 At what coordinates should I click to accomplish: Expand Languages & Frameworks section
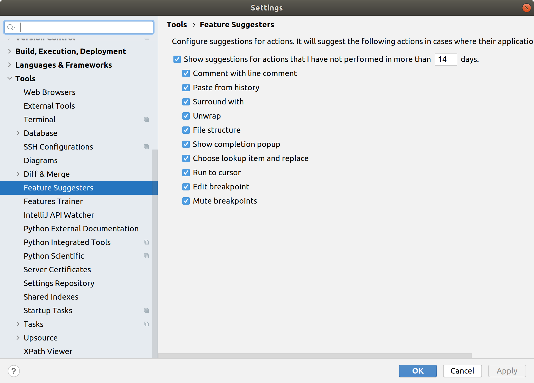click(x=10, y=65)
